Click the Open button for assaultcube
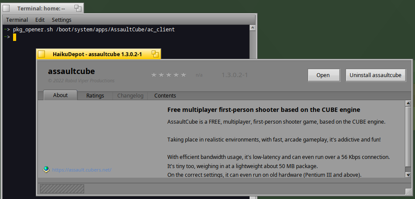This screenshot has height=199, width=415. click(324, 75)
